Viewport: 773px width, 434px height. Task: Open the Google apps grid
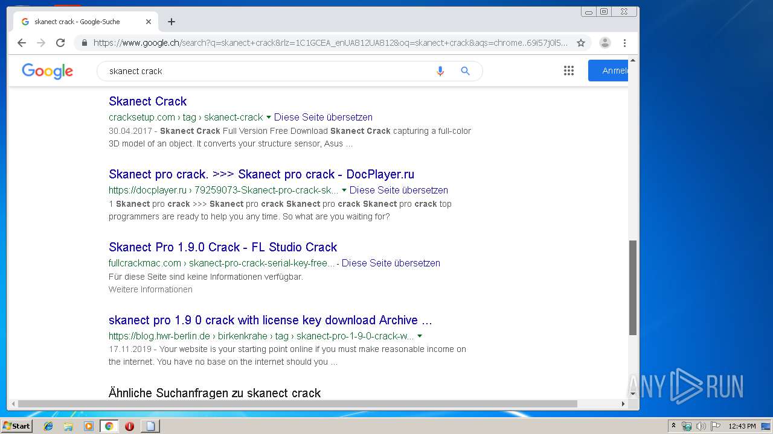pyautogui.click(x=569, y=71)
